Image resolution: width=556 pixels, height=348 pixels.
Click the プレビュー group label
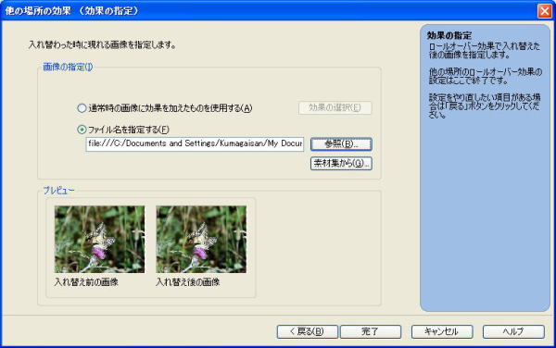59,190
